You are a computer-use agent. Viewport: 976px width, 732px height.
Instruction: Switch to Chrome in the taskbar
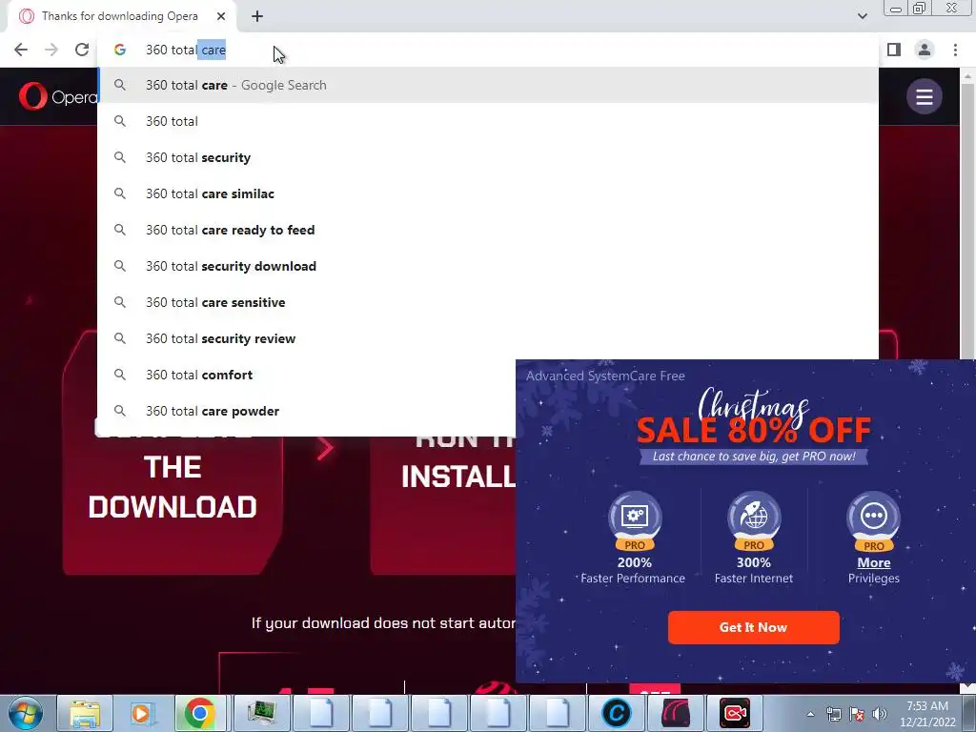[x=199, y=713]
